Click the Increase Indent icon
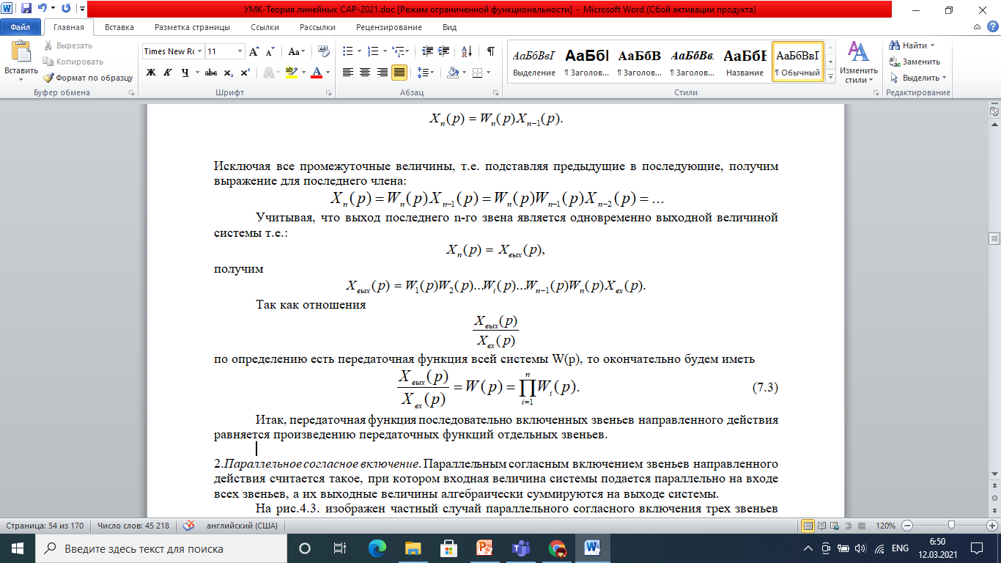 coord(445,51)
